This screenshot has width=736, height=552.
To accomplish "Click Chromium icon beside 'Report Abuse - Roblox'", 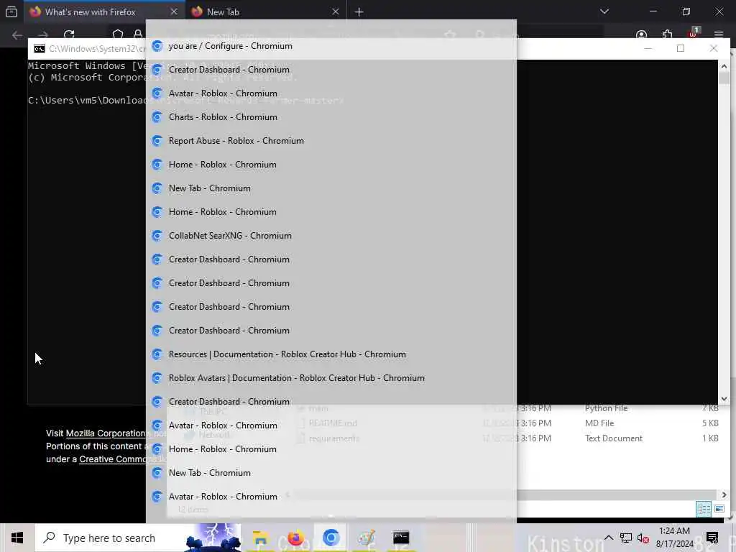I will (x=157, y=141).
